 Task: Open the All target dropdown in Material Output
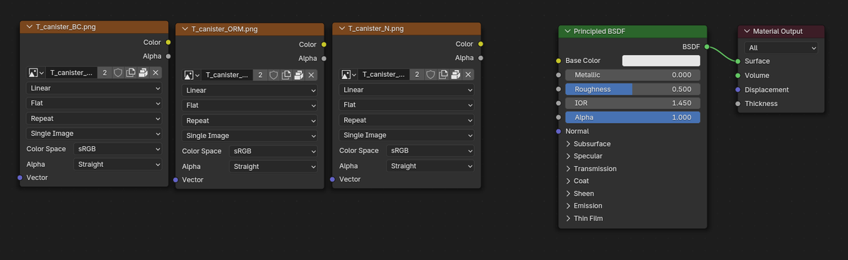coord(782,47)
